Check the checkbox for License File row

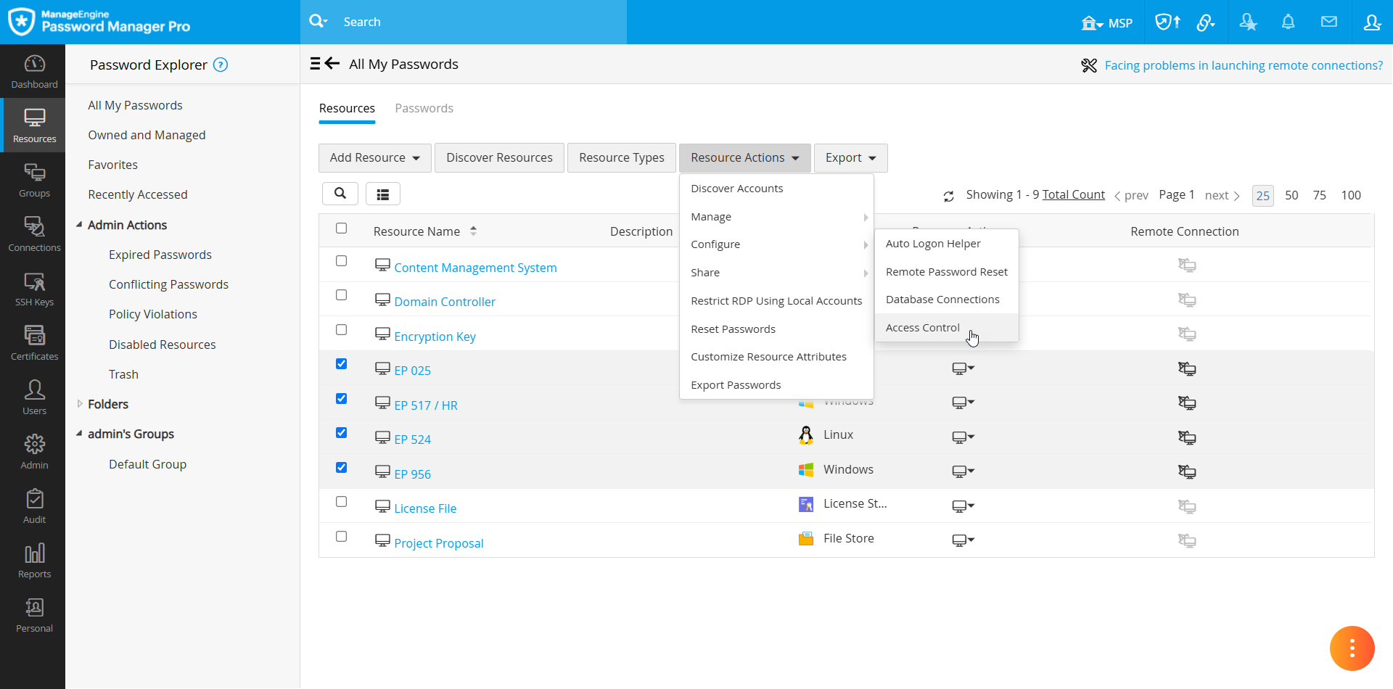(x=341, y=501)
